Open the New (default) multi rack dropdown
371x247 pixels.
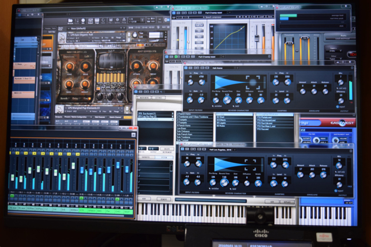tap(96, 28)
